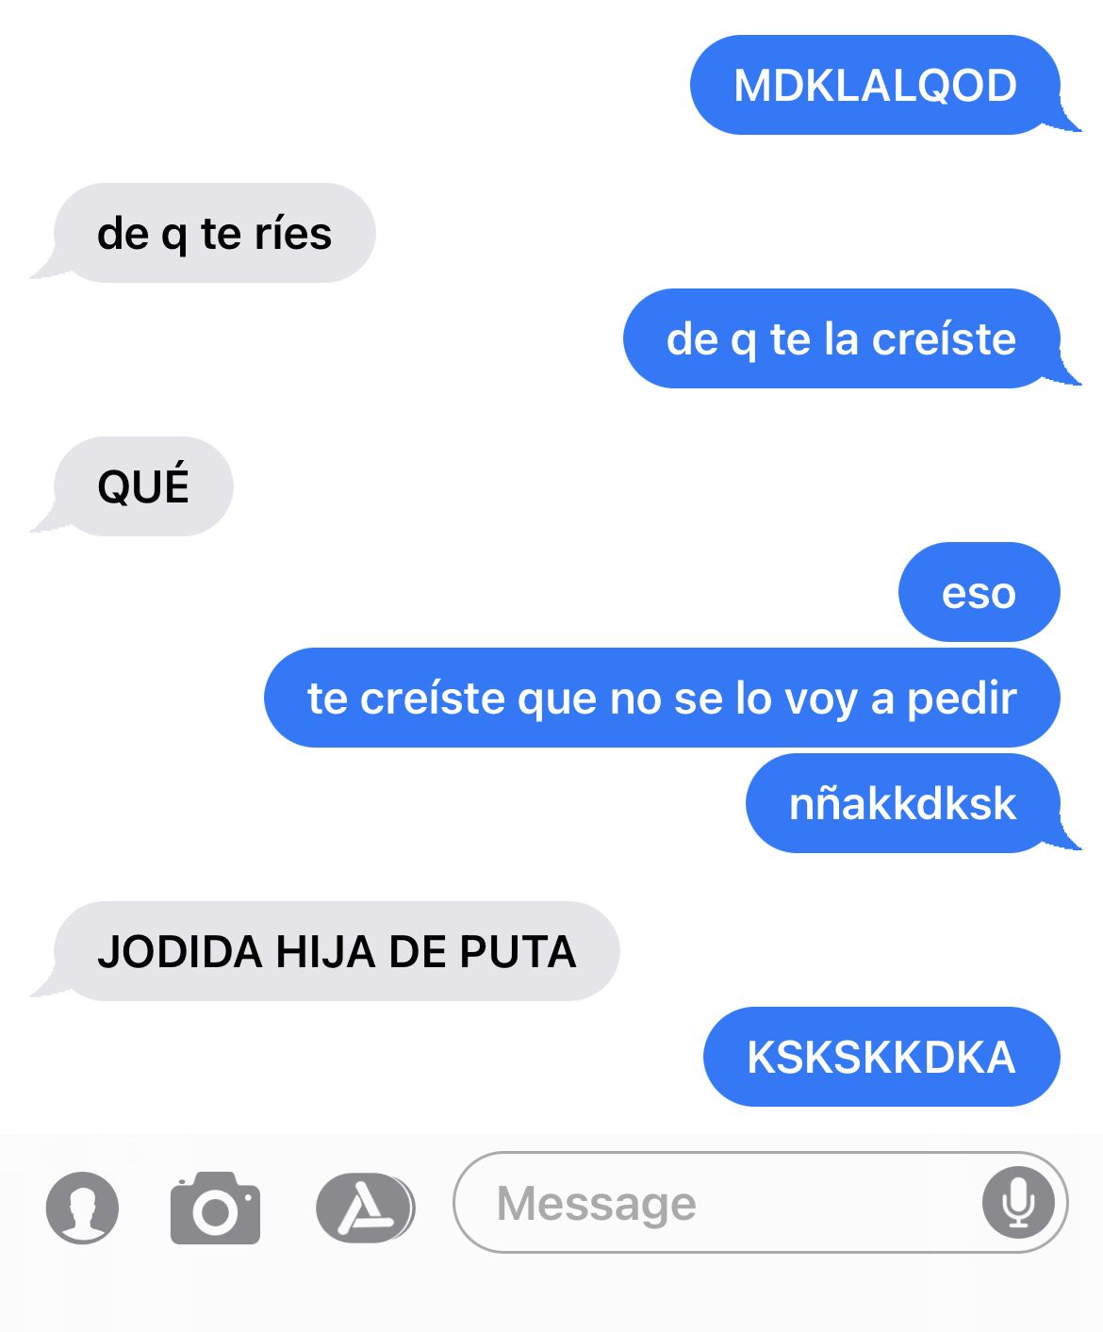Open the contact profile icon
1103x1332 pixels.
click(82, 1207)
